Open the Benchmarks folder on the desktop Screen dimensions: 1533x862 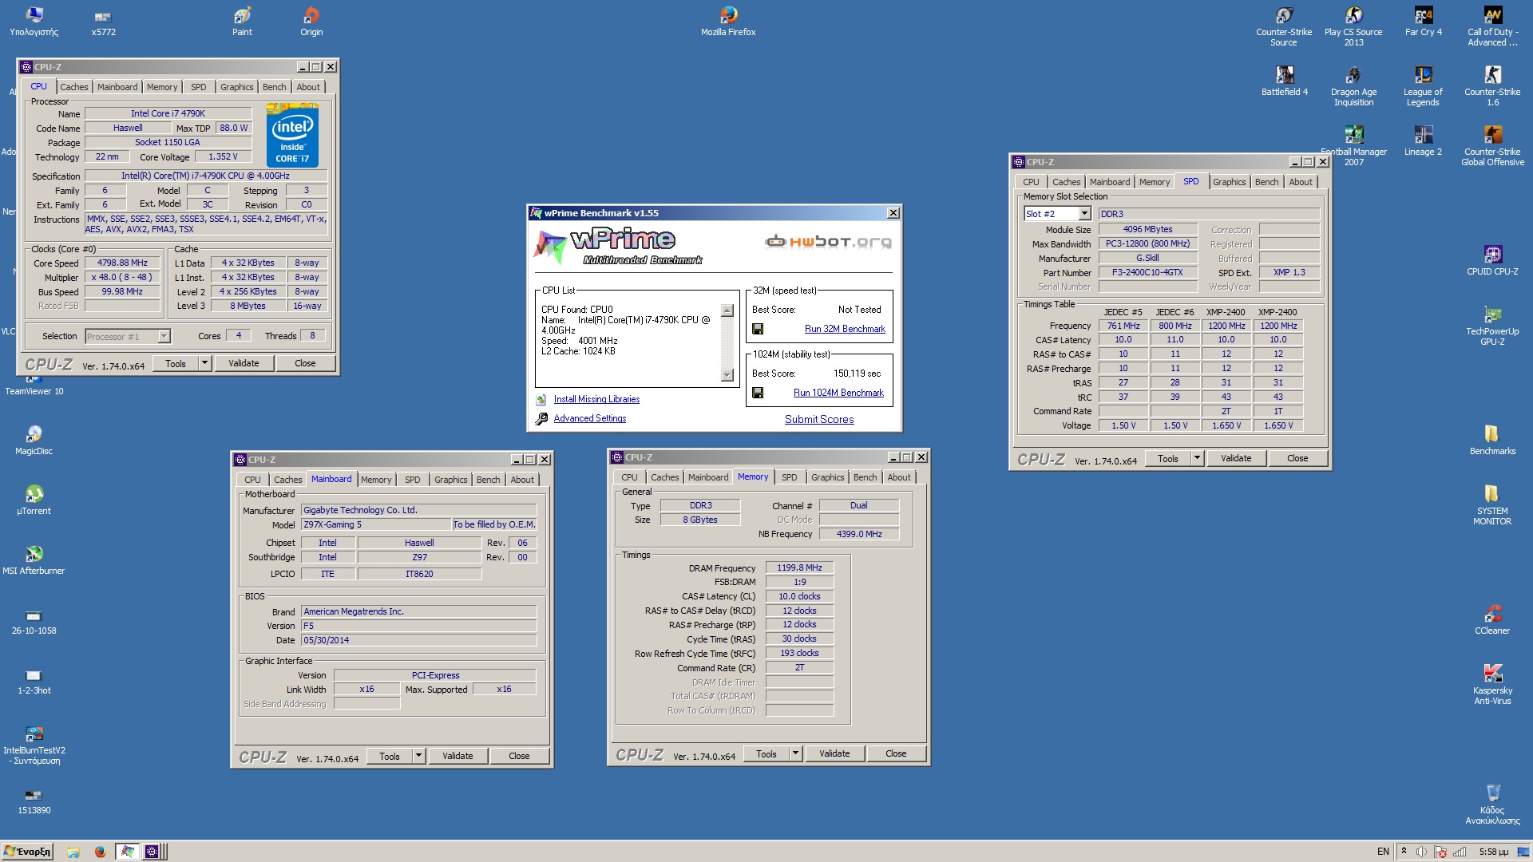point(1492,441)
